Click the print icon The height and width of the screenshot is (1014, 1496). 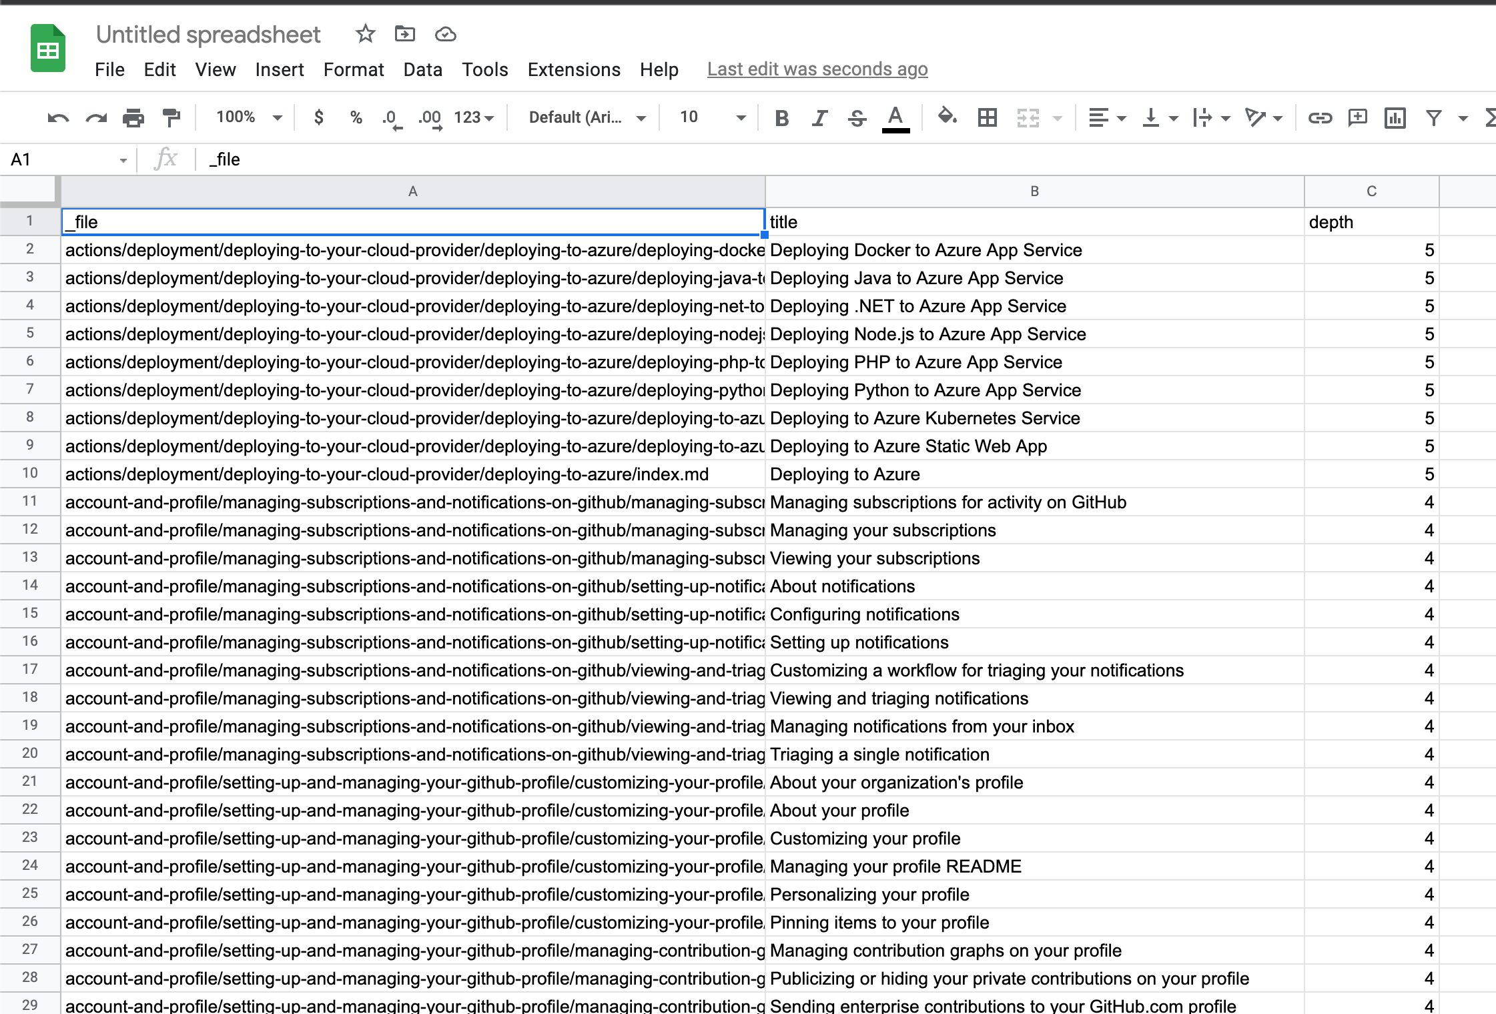133,118
